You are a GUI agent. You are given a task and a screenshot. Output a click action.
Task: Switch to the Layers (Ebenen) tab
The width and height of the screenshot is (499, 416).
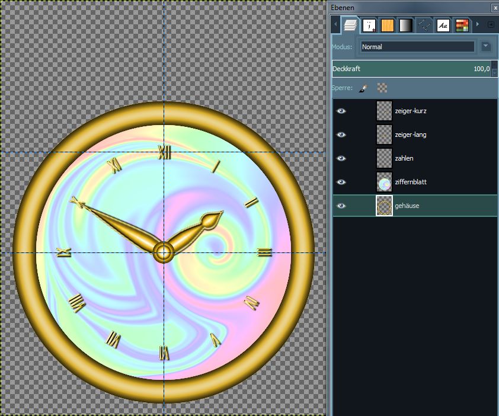[x=351, y=25]
